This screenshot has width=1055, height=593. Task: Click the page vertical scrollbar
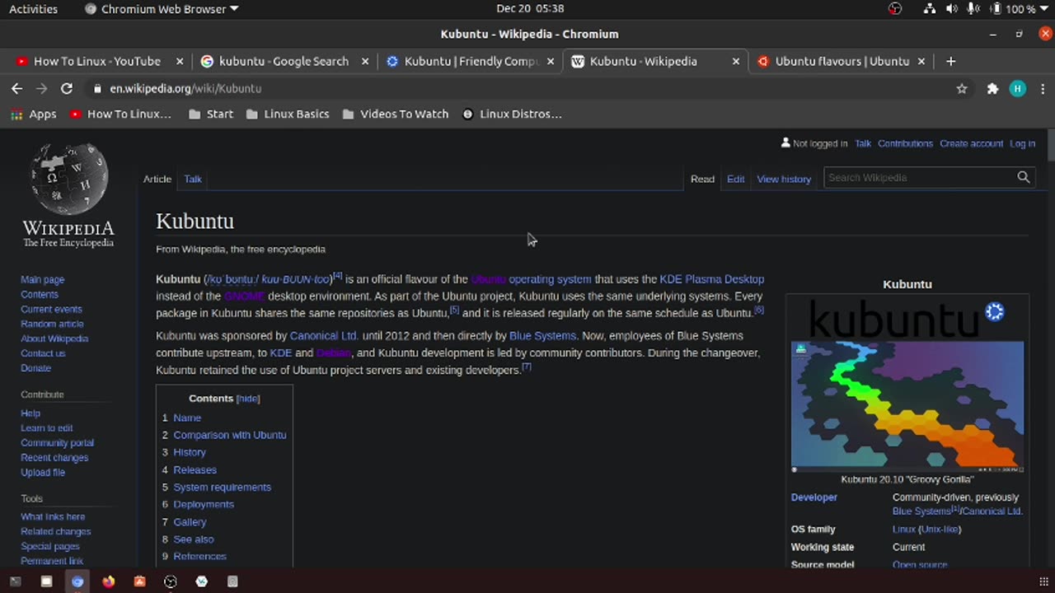pyautogui.click(x=1050, y=145)
